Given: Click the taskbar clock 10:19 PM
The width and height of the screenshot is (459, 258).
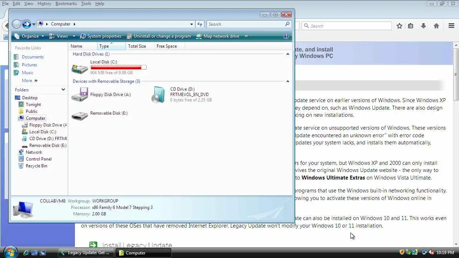Looking at the screenshot, I should 445,253.
